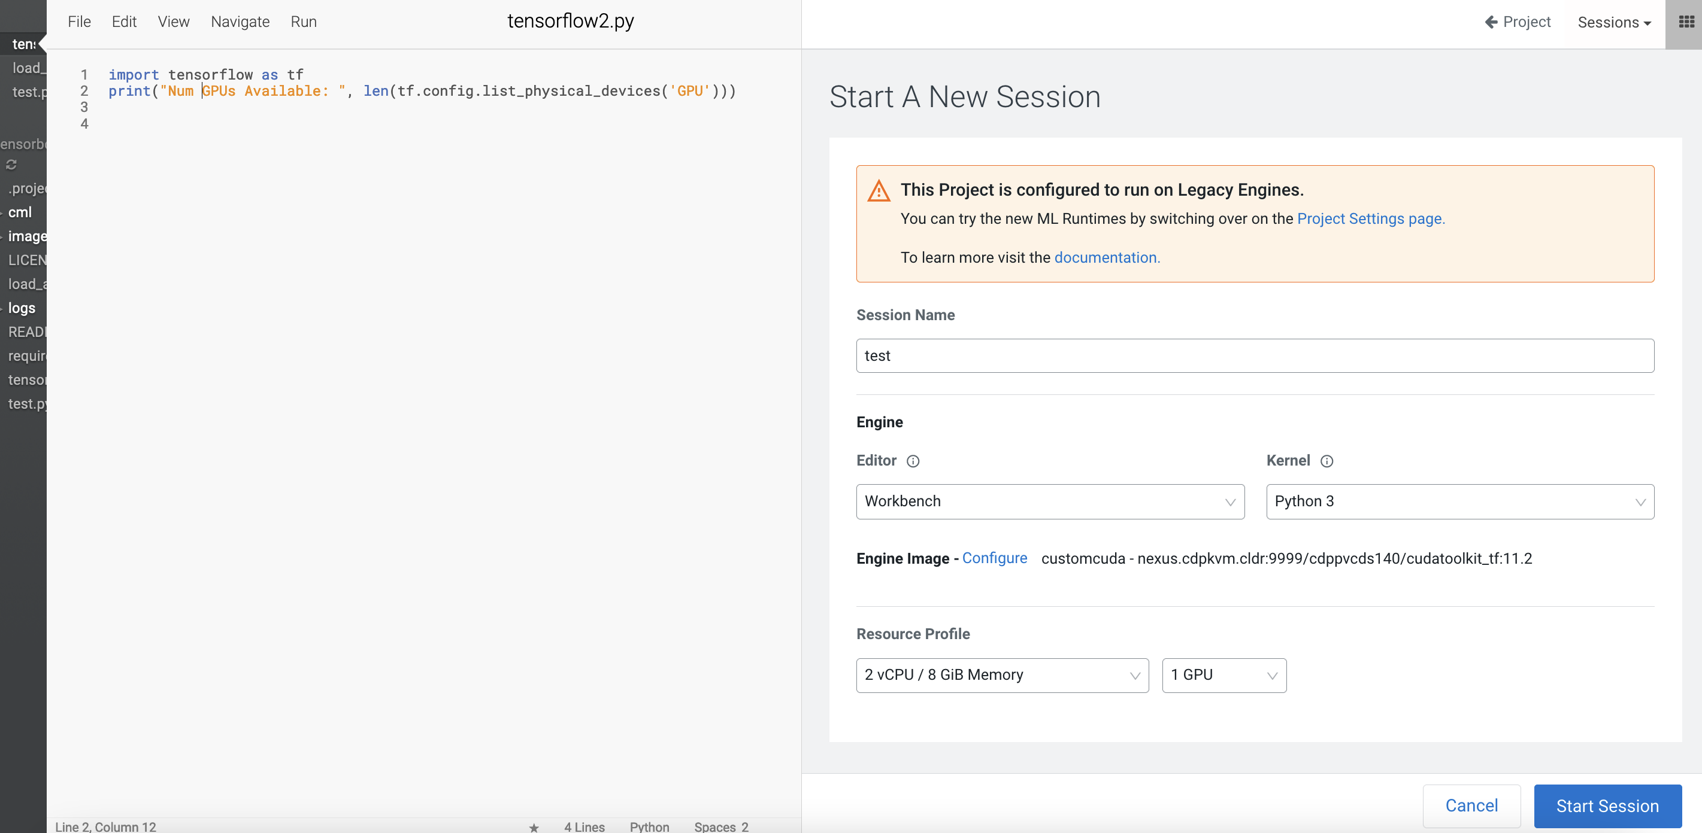This screenshot has width=1702, height=833.
Task: Open the File menu
Action: click(x=79, y=22)
